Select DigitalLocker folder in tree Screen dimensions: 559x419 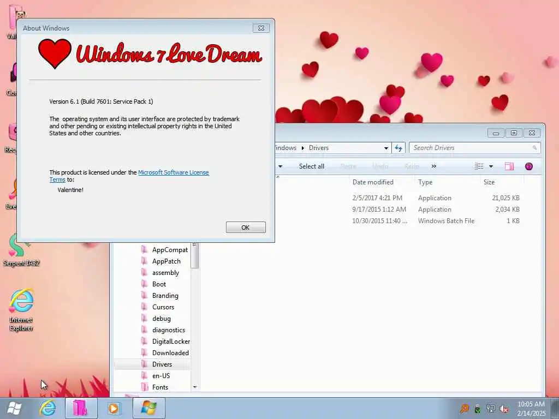click(171, 342)
